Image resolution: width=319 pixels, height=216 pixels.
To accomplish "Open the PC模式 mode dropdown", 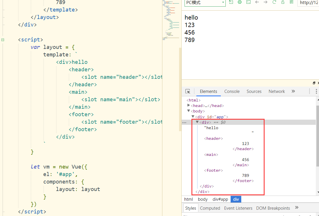I will [205, 3].
